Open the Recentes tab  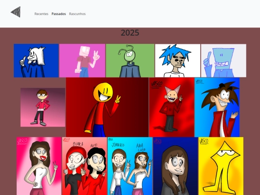[41, 14]
